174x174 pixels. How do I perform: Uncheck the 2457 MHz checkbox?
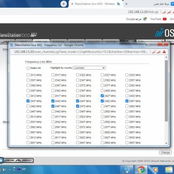click(x=127, y=101)
